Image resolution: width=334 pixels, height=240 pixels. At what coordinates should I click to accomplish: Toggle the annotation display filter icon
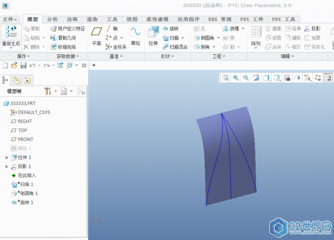click(328, 78)
